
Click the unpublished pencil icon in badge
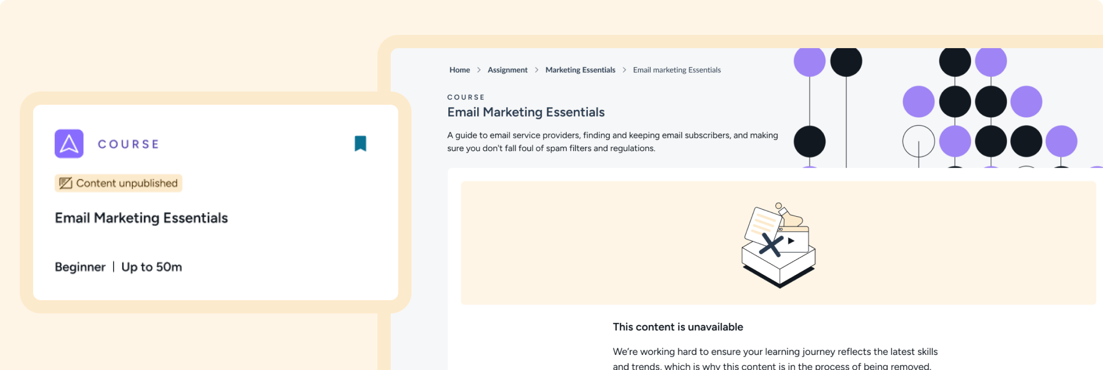tap(66, 183)
